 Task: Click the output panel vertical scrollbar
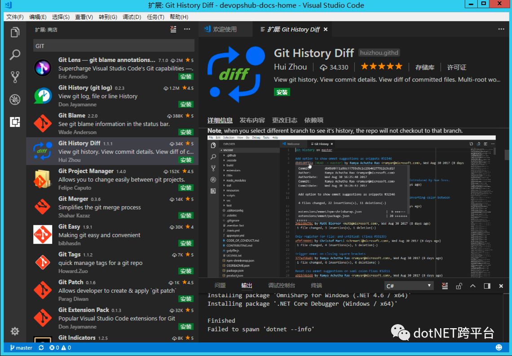[507, 318]
